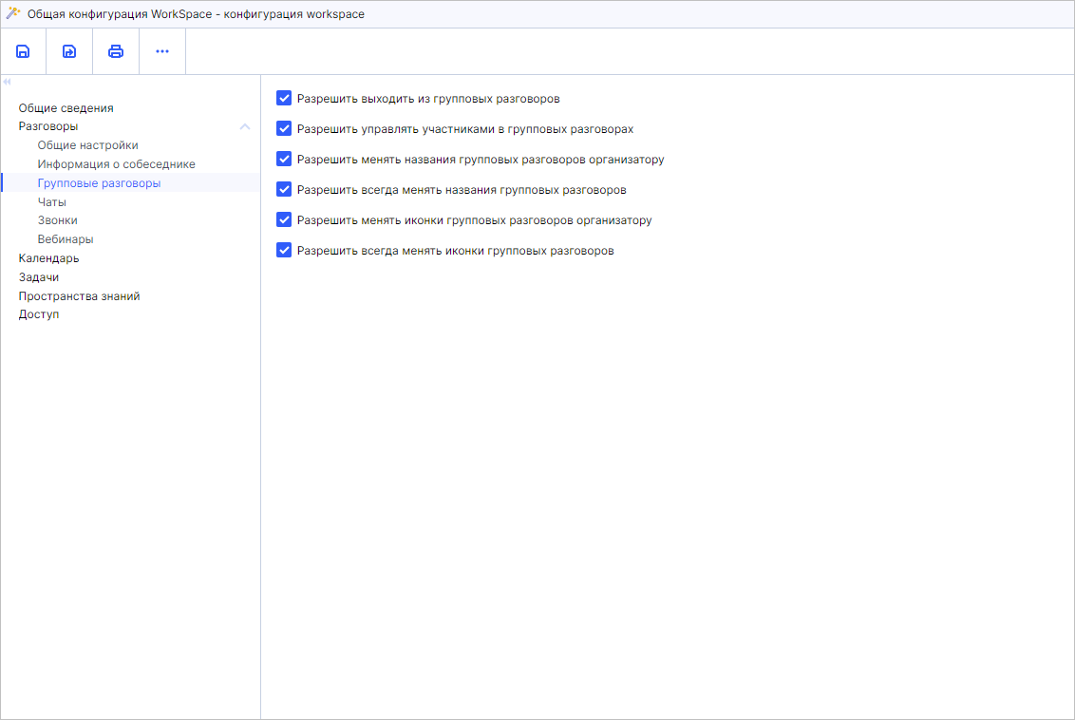Image resolution: width=1075 pixels, height=720 pixels.
Task: Open the Задачи section
Action: tap(38, 277)
